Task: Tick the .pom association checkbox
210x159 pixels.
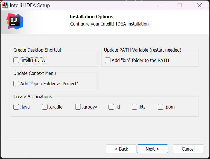Action: click(161, 107)
